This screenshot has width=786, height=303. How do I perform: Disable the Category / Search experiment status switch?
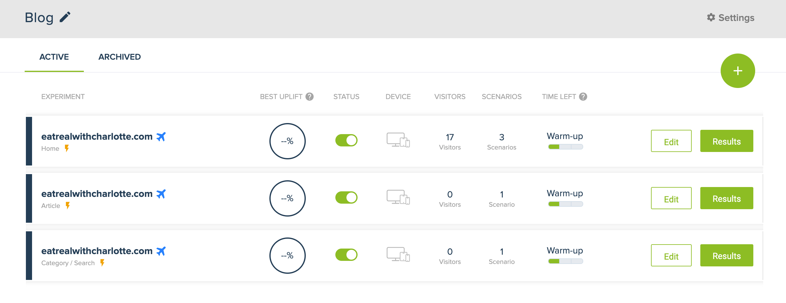346,255
